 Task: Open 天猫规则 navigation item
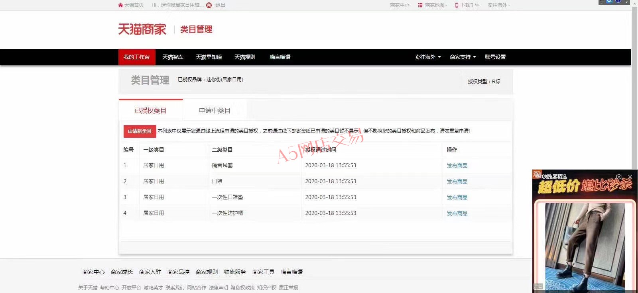[x=245, y=57]
